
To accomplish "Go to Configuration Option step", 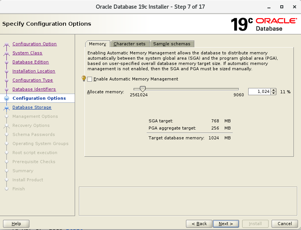I will 35,44.
